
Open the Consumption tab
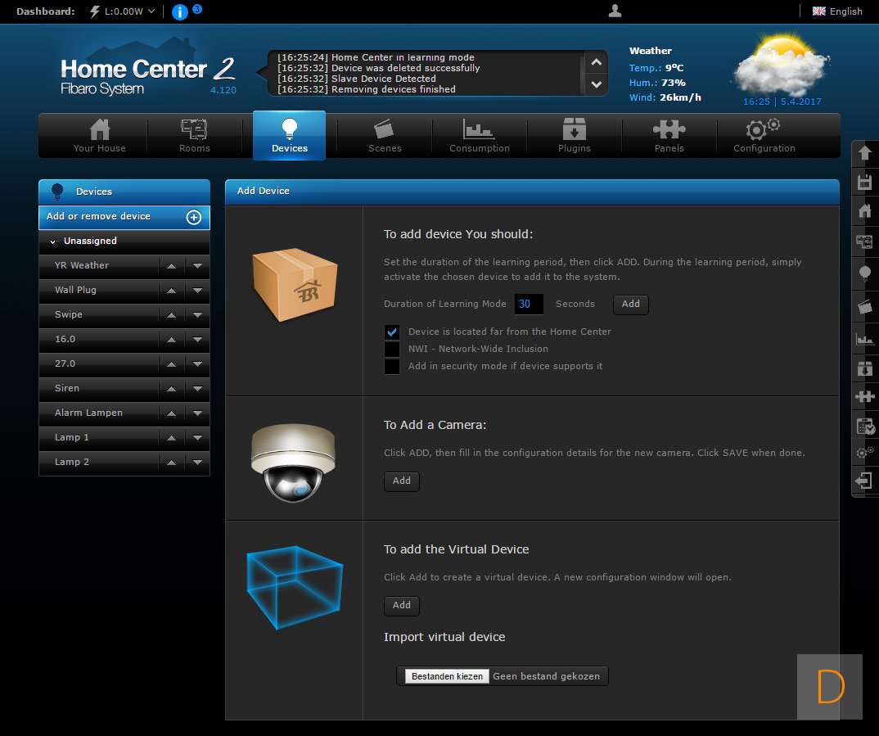480,136
